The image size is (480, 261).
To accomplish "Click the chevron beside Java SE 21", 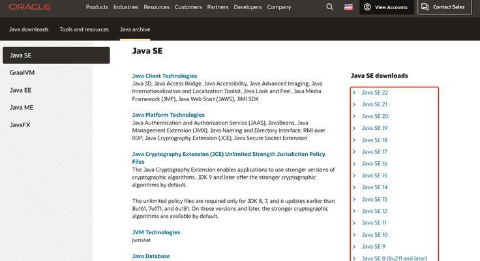I will (x=354, y=104).
